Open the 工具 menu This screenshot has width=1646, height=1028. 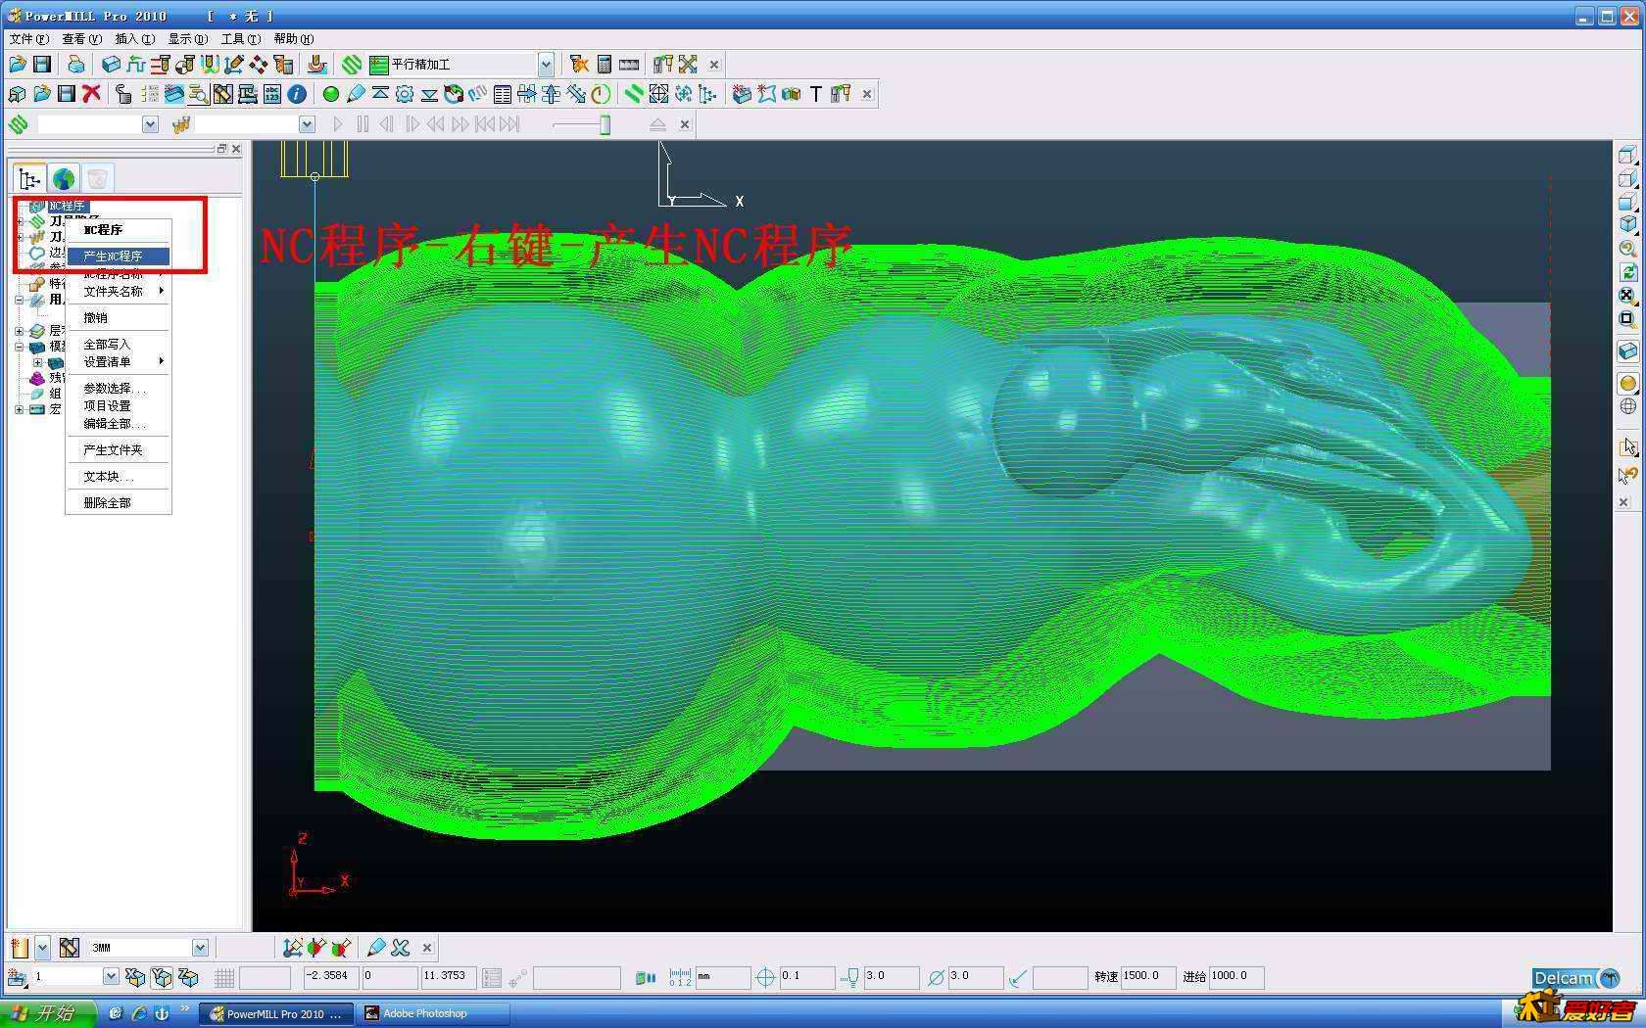(x=240, y=39)
